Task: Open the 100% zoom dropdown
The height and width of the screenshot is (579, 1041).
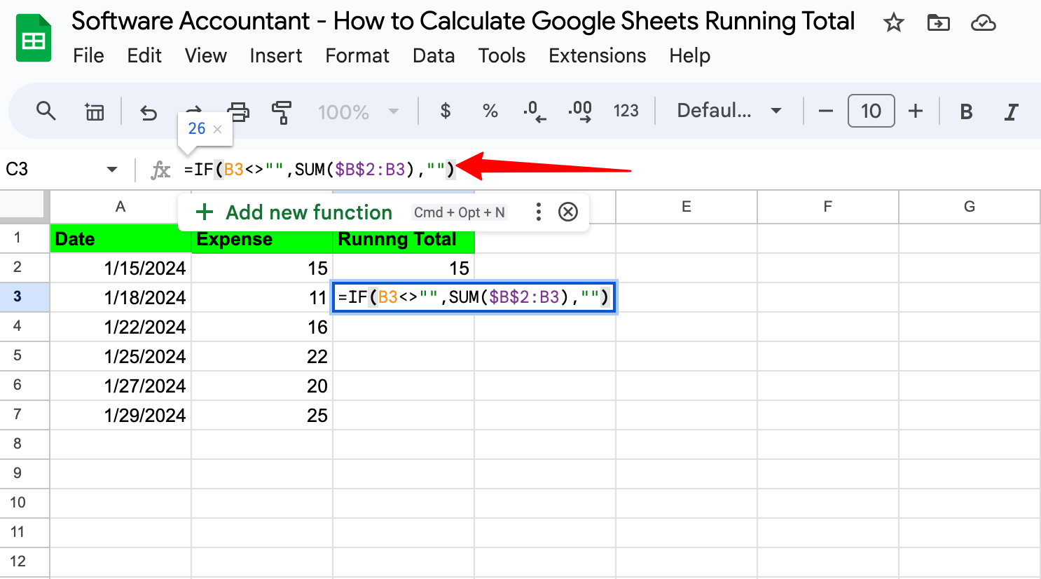Action: tap(358, 111)
